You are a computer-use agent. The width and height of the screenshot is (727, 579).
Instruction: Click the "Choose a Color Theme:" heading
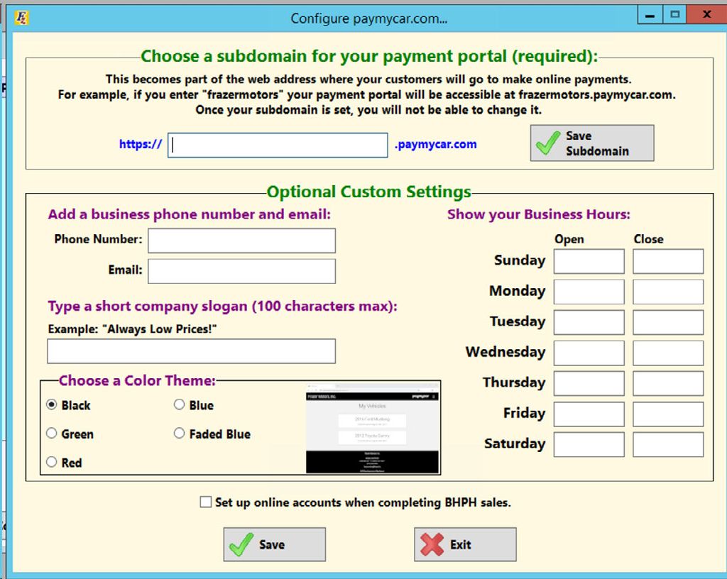coord(137,381)
